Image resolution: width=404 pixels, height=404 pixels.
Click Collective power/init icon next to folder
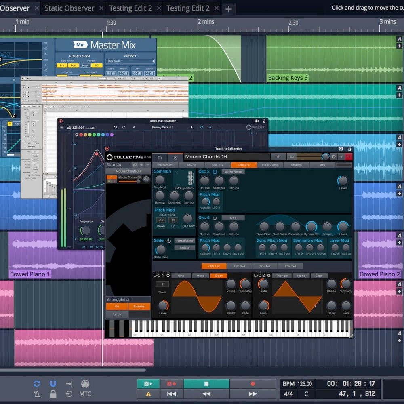(175, 157)
